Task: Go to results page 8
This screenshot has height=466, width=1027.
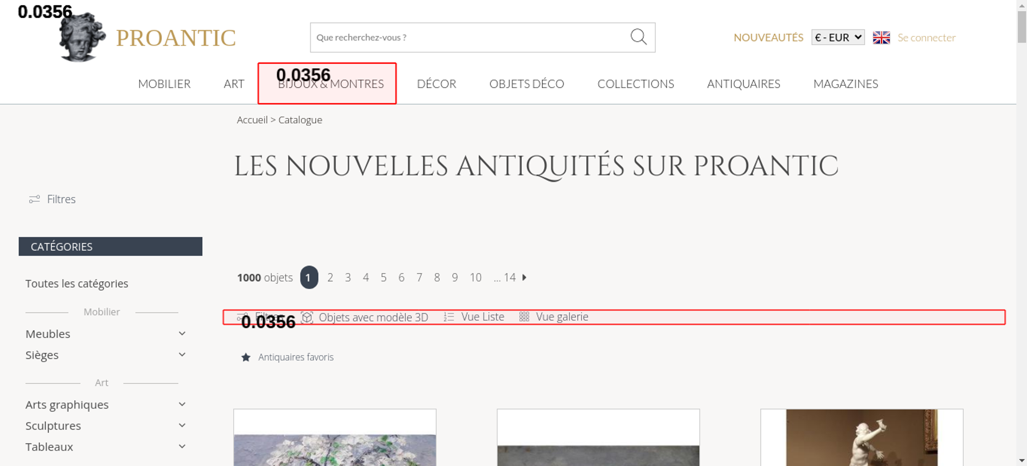Action: [x=437, y=277]
